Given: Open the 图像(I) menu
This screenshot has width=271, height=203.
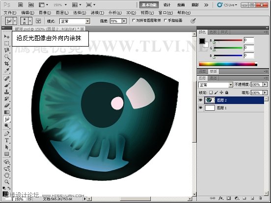Looking at the screenshot, I should [x=45, y=13].
